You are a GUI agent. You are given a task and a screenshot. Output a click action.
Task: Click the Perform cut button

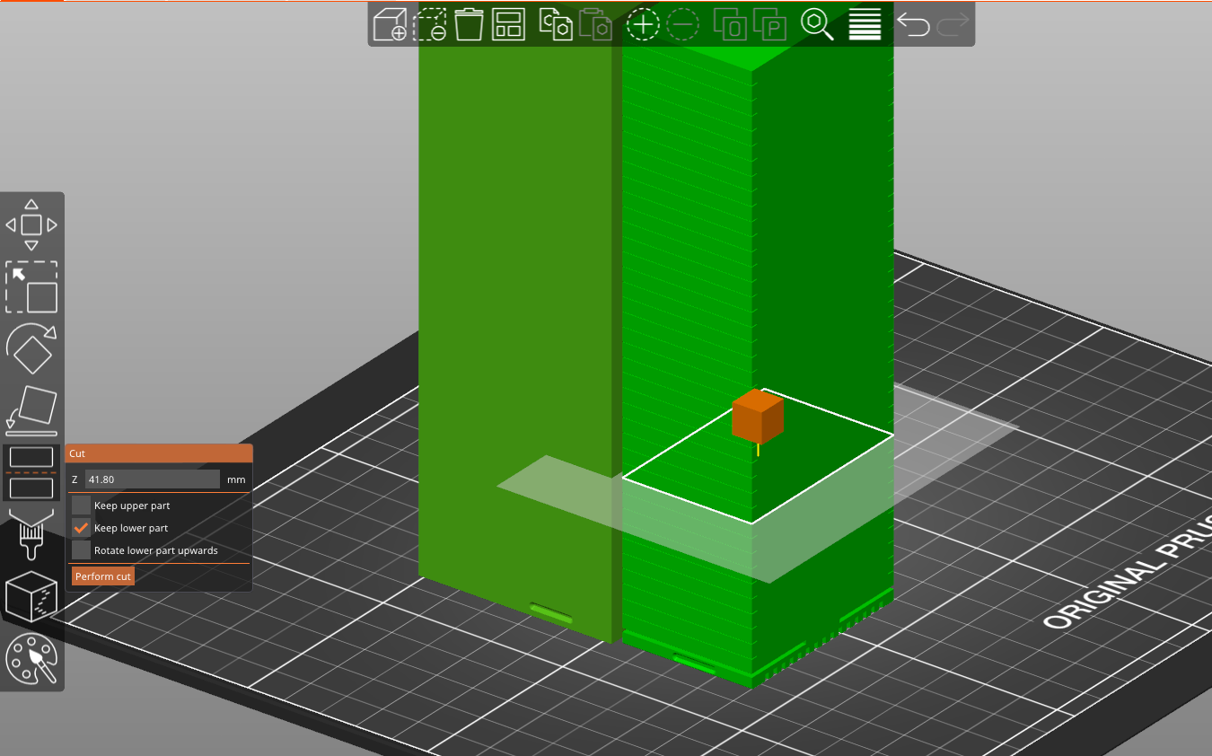click(x=103, y=576)
